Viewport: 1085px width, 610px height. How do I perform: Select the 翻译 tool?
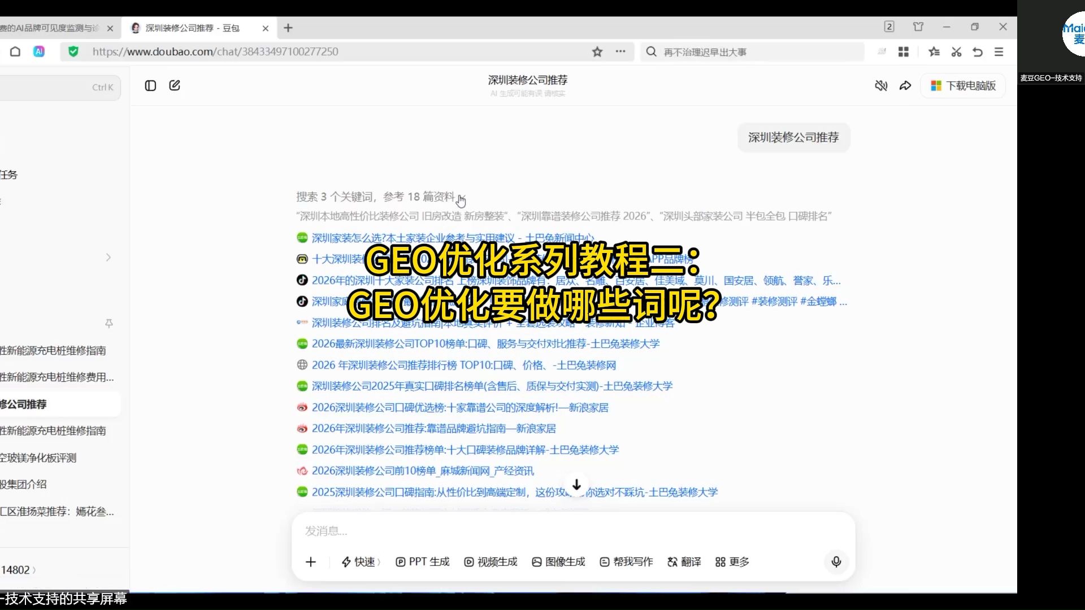point(684,562)
